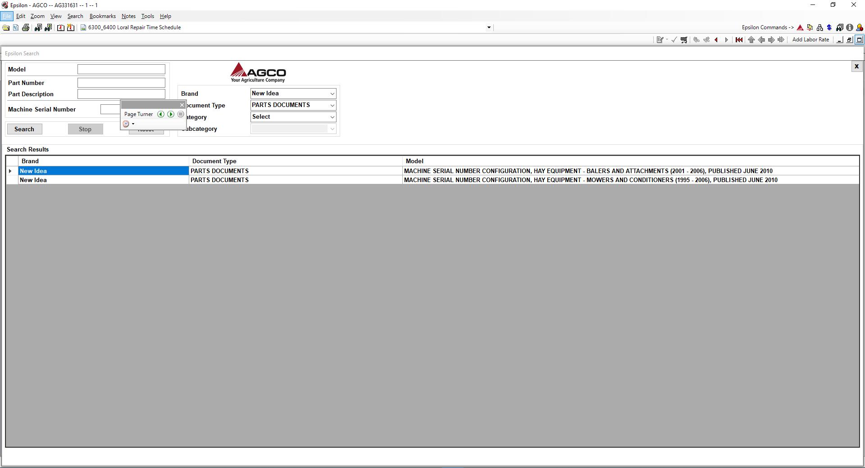Click Page Turner green previous arrow
The width and height of the screenshot is (865, 468).
click(x=161, y=114)
